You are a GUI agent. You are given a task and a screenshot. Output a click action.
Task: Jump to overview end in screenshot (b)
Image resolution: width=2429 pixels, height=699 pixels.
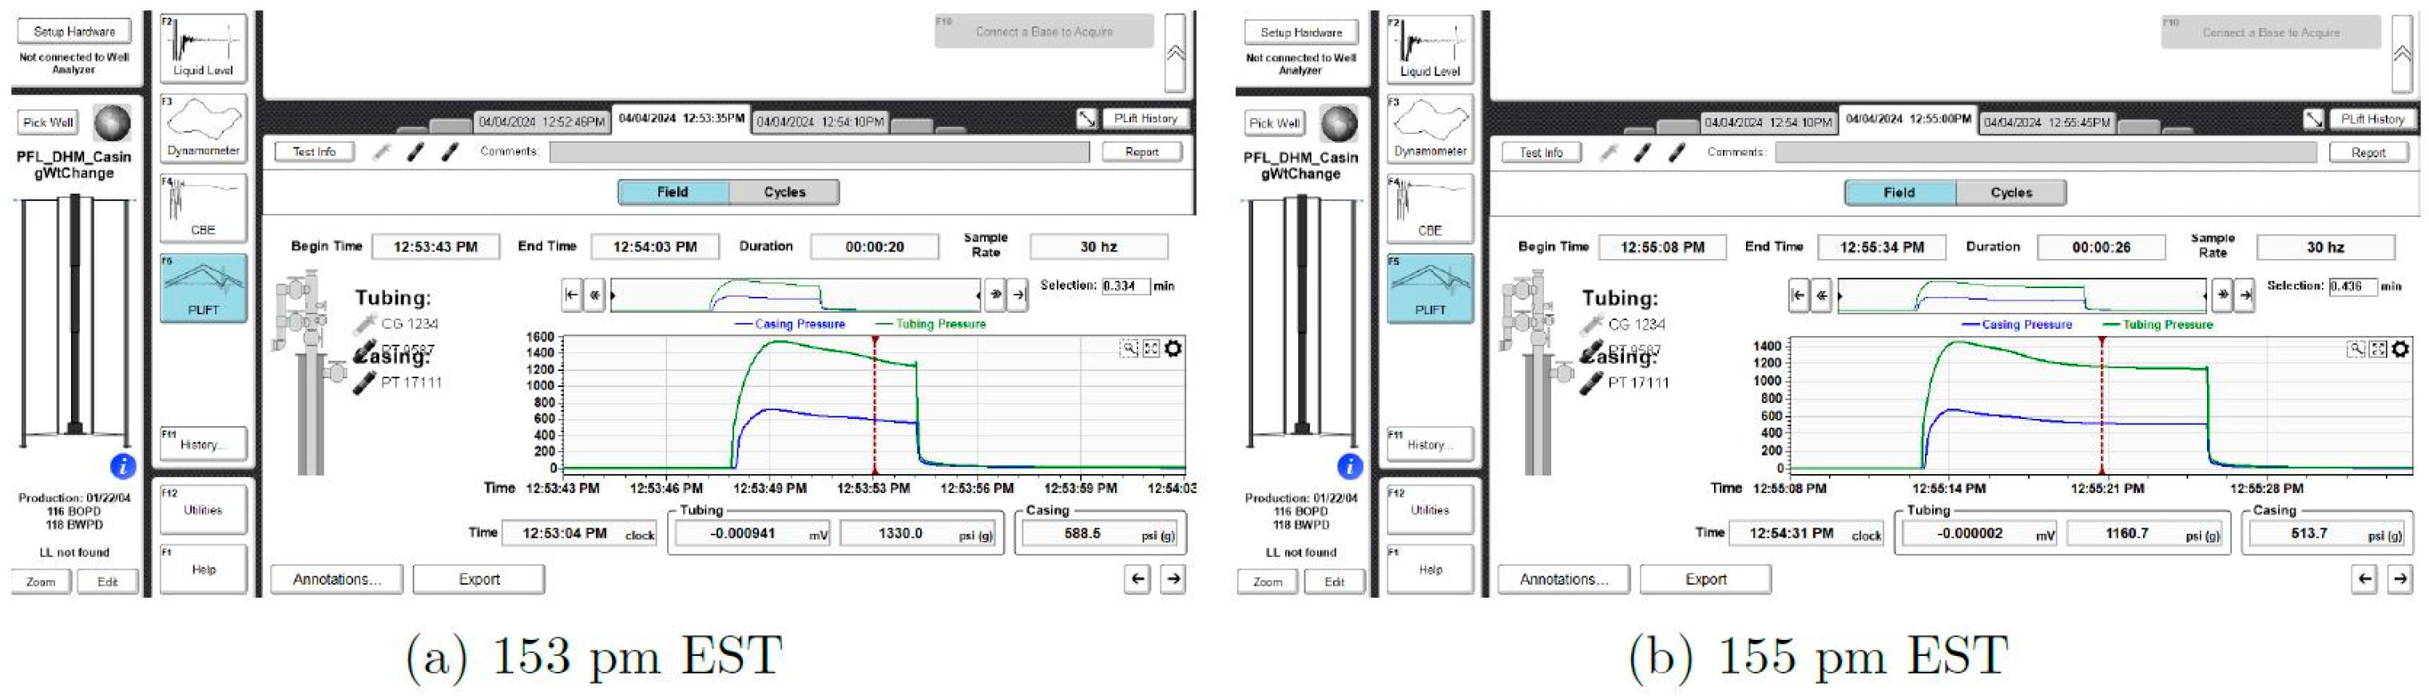coord(2245,296)
